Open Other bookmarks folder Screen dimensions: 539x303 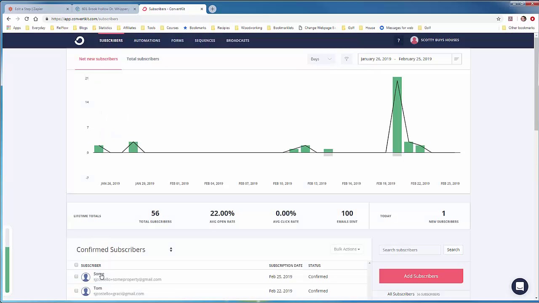tap(518, 28)
